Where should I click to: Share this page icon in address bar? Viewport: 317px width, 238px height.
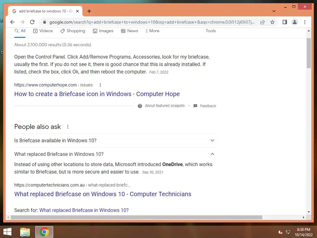coord(263,22)
